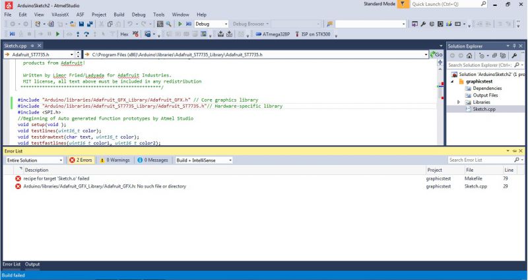
Task: Toggle the 0 Warnings filter
Action: point(115,160)
